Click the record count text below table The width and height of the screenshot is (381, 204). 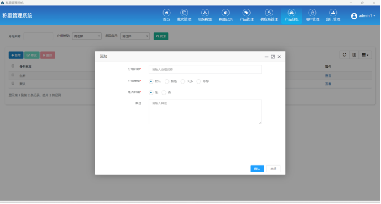pos(35,95)
